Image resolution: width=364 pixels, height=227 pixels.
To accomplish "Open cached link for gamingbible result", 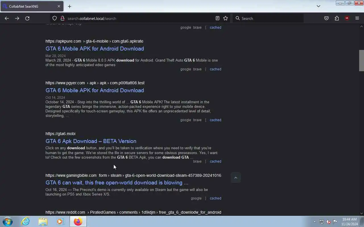I will point(215,198).
